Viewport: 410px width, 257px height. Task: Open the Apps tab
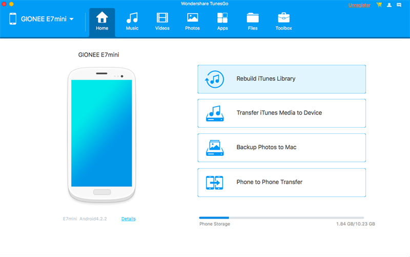[222, 22]
